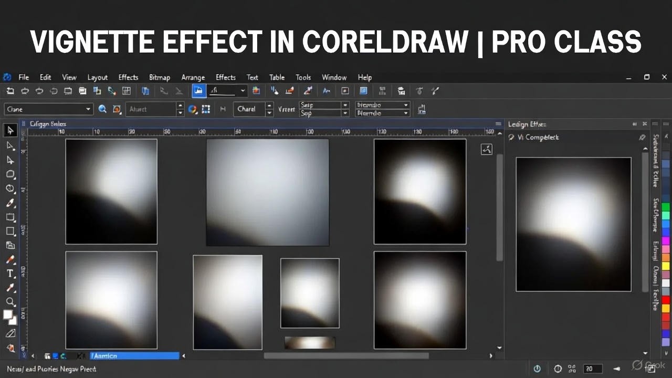This screenshot has width=672, height=378.
Task: Click the four-squares icon in status bar
Action: point(572,369)
